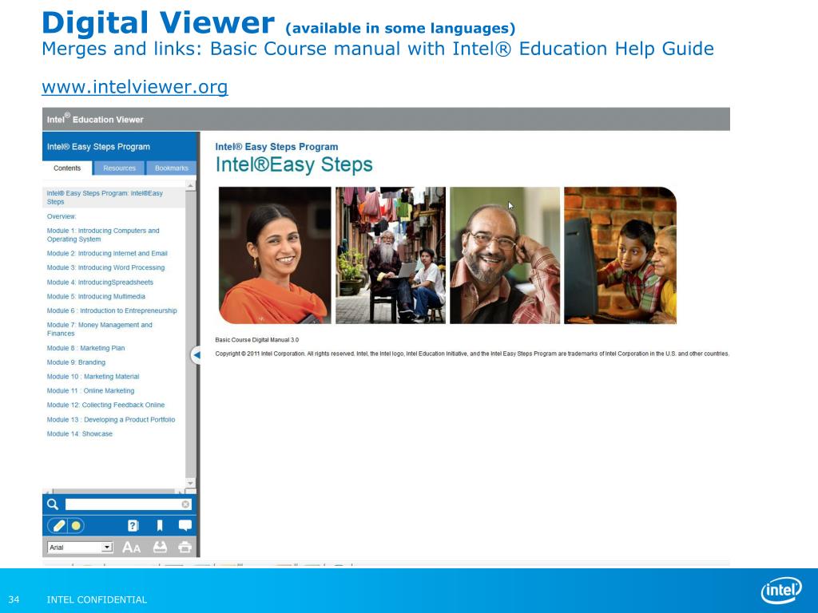Screen dimensions: 818x613
Task: Click the man with glasses photo
Action: tap(505, 255)
